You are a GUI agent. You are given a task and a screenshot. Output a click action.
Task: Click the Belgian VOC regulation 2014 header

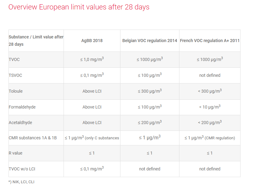[150, 41]
